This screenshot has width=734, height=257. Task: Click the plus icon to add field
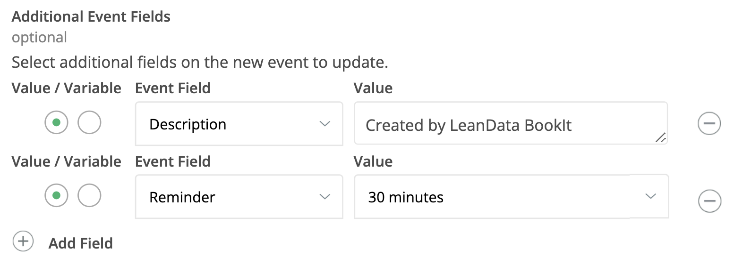pos(23,242)
